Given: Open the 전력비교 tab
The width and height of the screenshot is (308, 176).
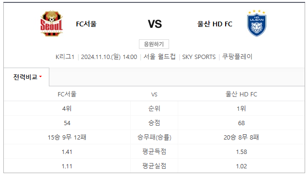Looking at the screenshot, I should (26, 77).
